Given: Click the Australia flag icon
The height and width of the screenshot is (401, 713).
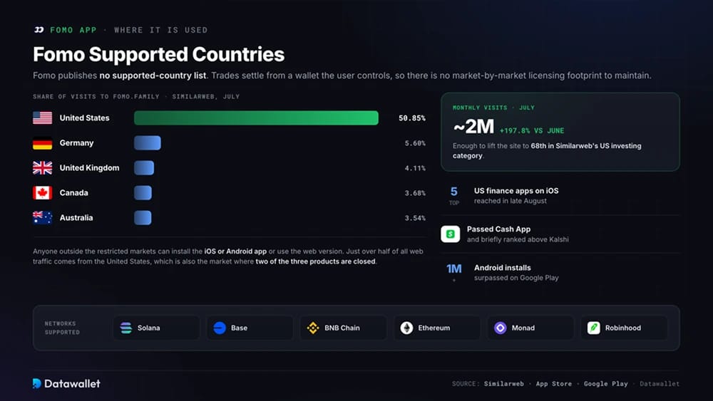Looking at the screenshot, I should point(42,218).
